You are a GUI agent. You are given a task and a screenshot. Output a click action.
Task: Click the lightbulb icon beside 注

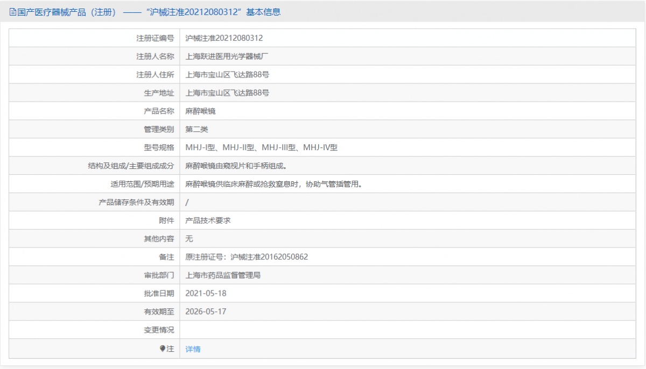[163, 349]
